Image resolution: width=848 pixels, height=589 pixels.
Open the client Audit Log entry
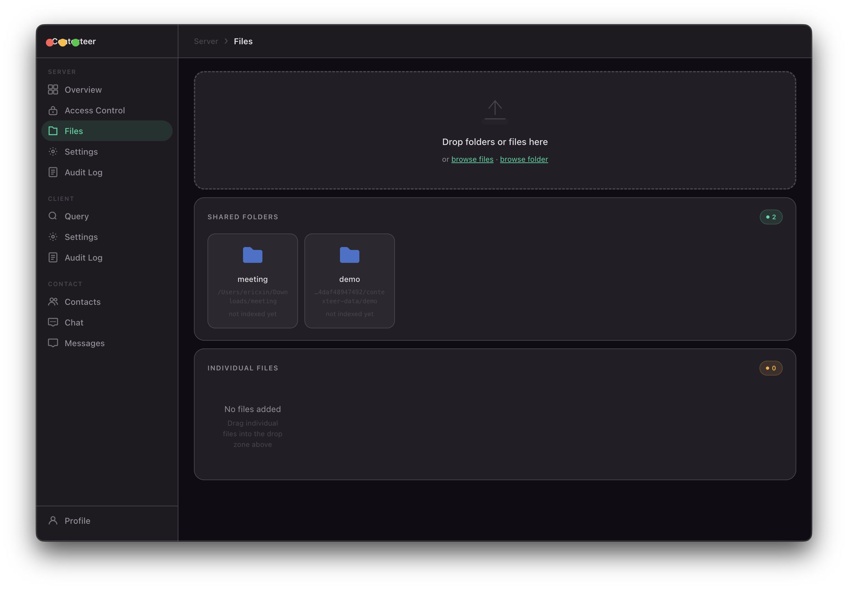pos(83,258)
